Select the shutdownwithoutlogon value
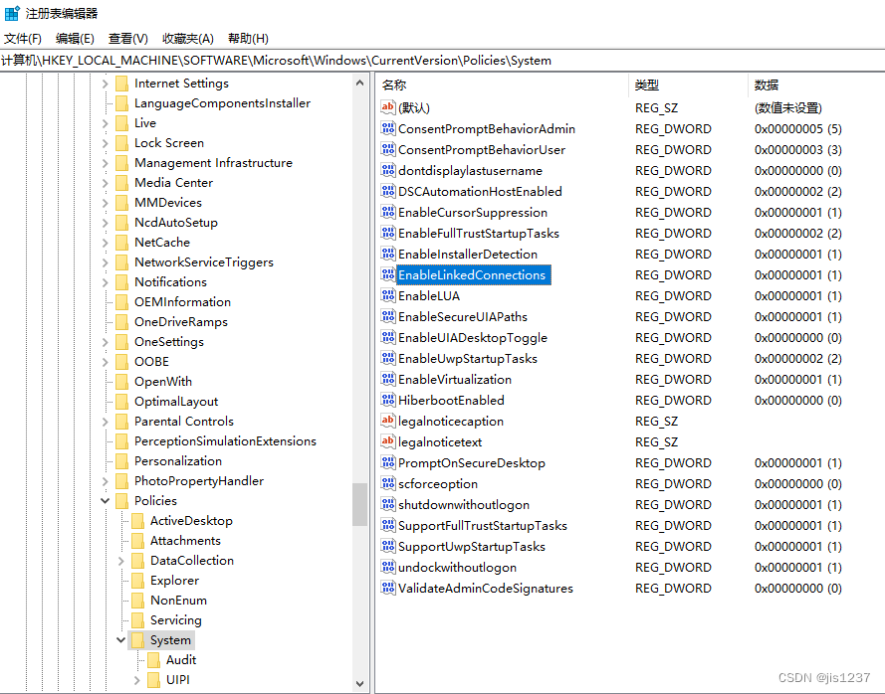Image resolution: width=885 pixels, height=694 pixels. (464, 504)
